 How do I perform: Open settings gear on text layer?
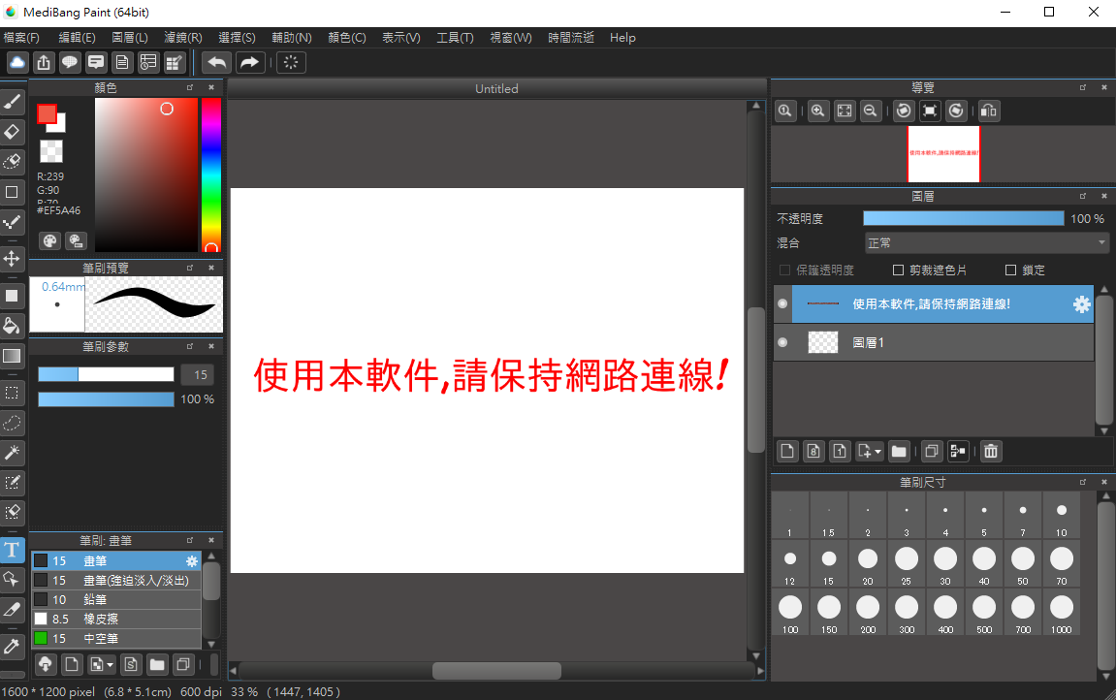tap(1081, 304)
